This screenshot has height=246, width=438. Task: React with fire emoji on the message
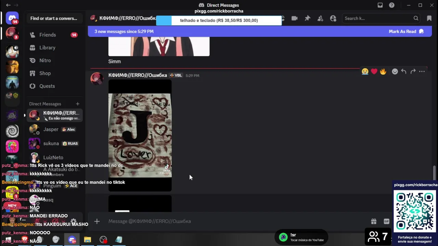[383, 71]
